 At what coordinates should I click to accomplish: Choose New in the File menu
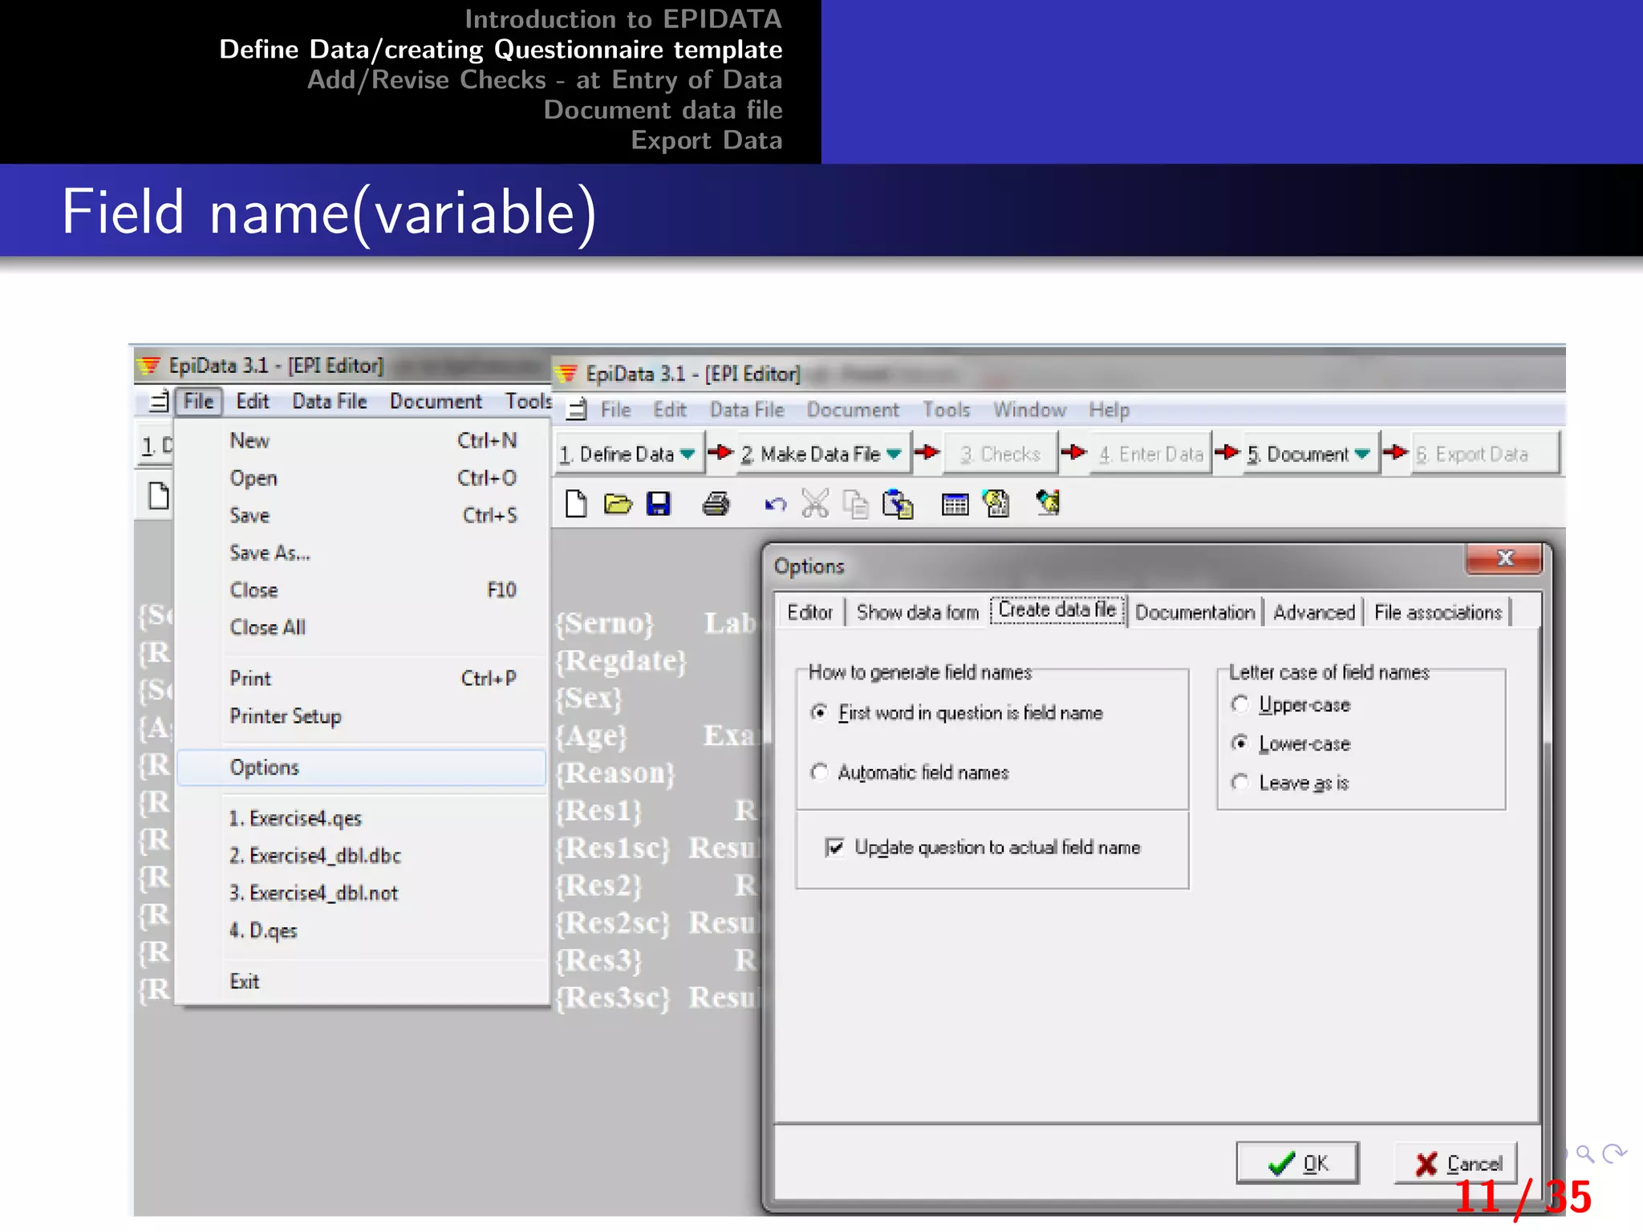361,440
